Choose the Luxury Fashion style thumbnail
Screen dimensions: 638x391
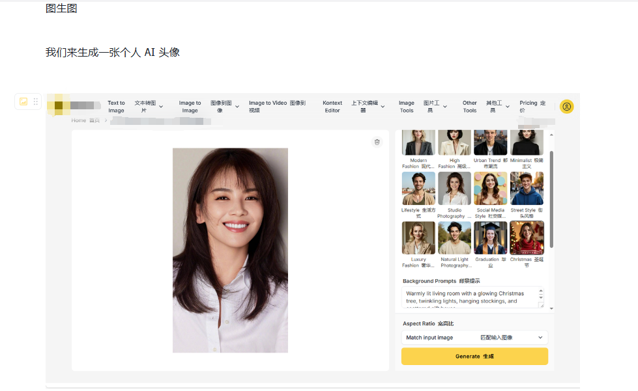tap(418, 238)
